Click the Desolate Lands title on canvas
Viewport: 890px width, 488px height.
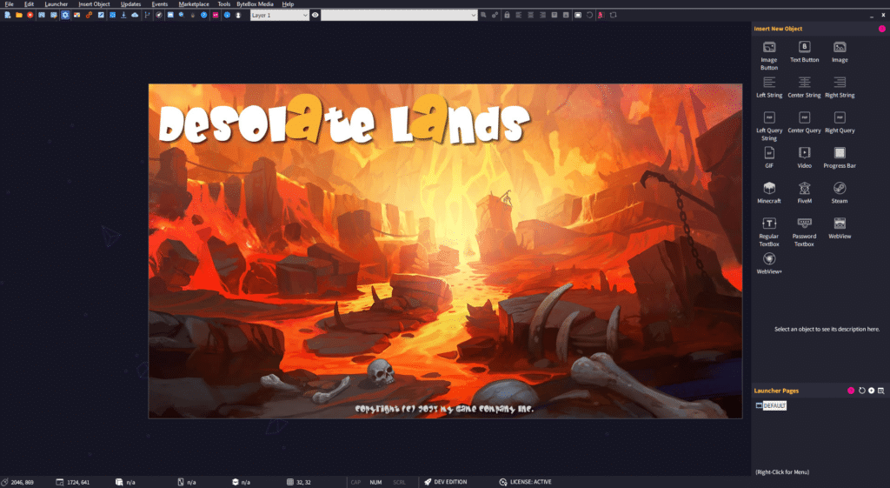pyautogui.click(x=343, y=120)
